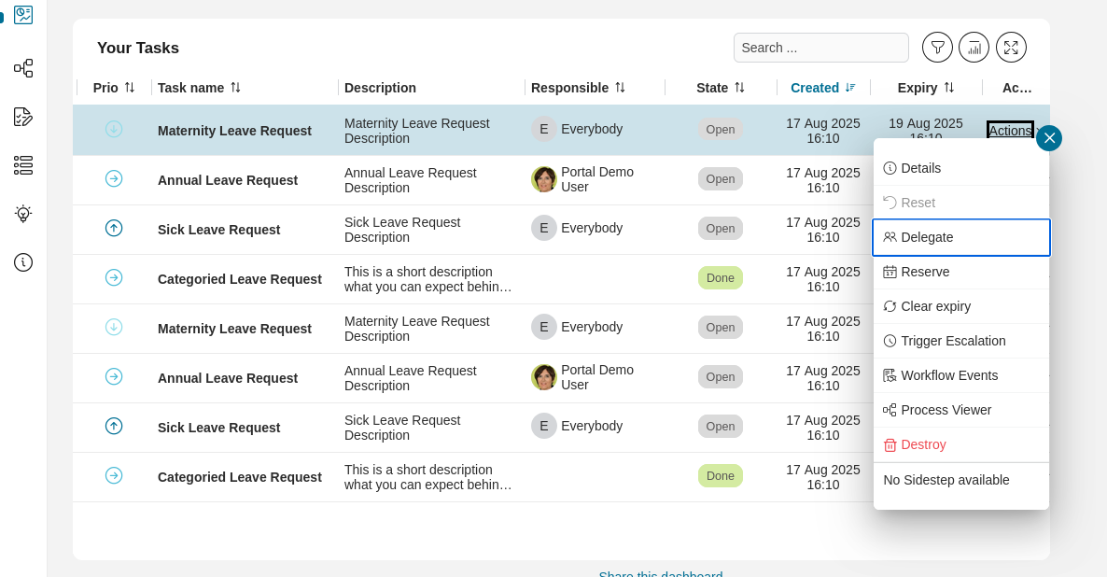The height and width of the screenshot is (577, 1107).
Task: Click Trigger Escalation in the actions menu
Action: click(954, 341)
